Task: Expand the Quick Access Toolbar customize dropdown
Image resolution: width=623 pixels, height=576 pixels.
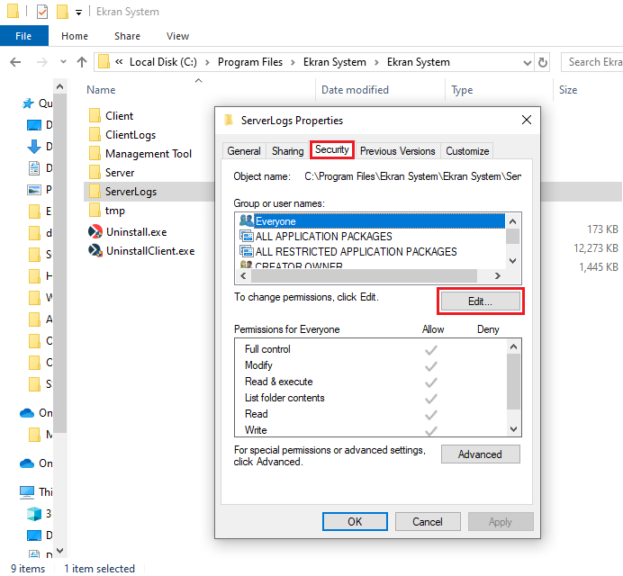Action: 79,13
